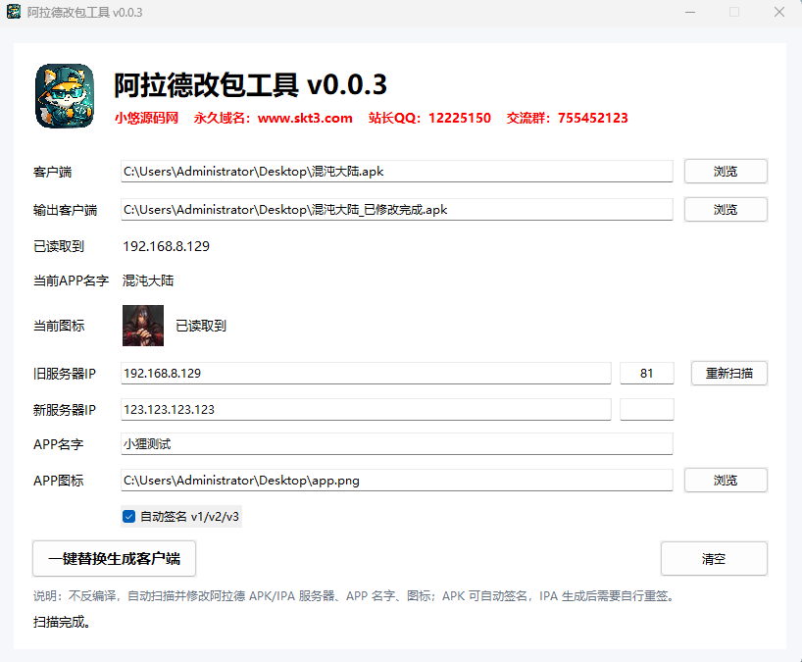Browse for the APP图标 image file
This screenshot has height=662, width=802.
pyautogui.click(x=726, y=481)
